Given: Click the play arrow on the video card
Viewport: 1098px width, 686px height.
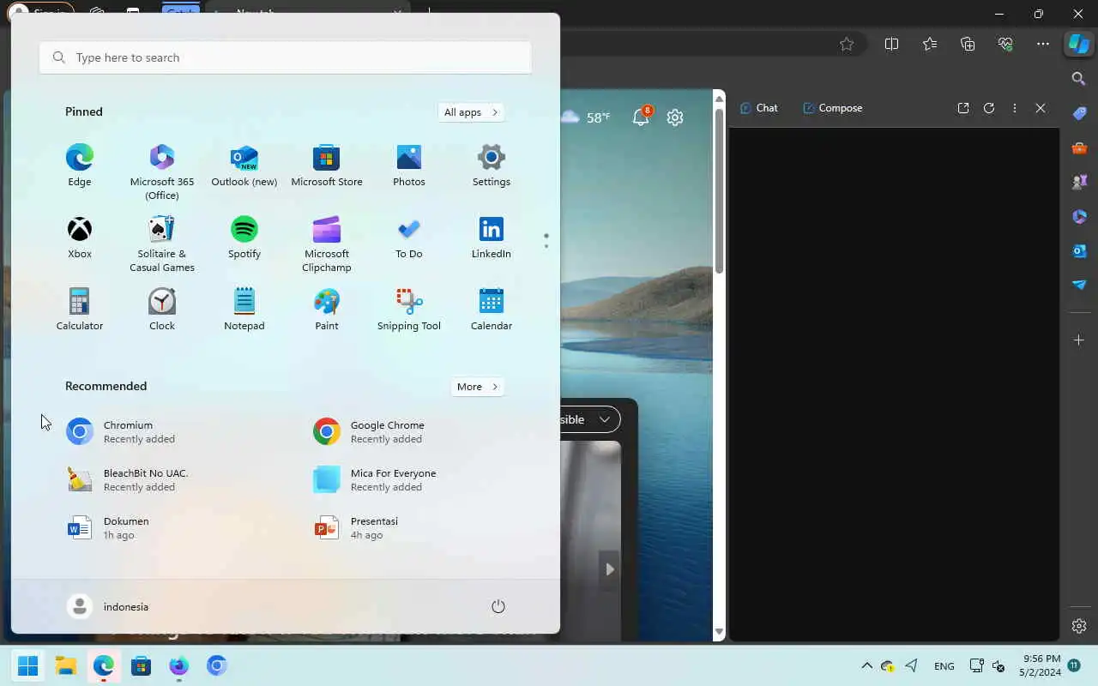Looking at the screenshot, I should click(609, 569).
